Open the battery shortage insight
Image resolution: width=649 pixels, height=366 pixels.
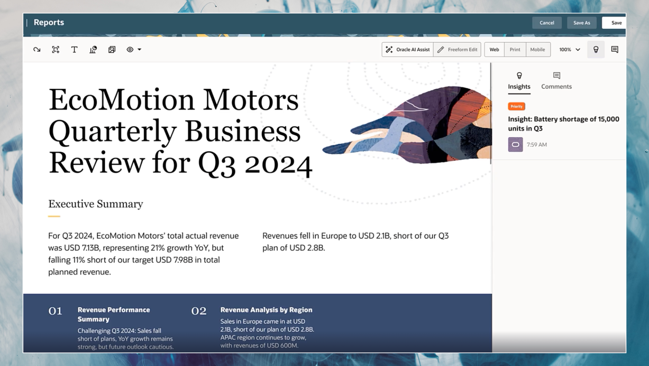563,124
